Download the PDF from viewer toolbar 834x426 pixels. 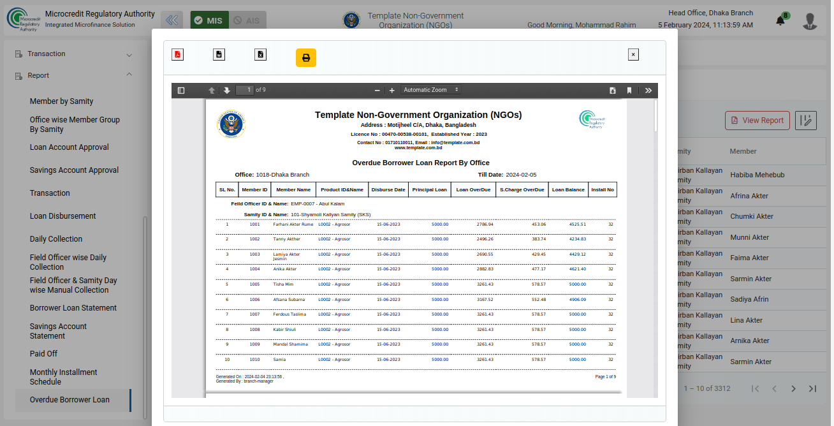pos(613,91)
